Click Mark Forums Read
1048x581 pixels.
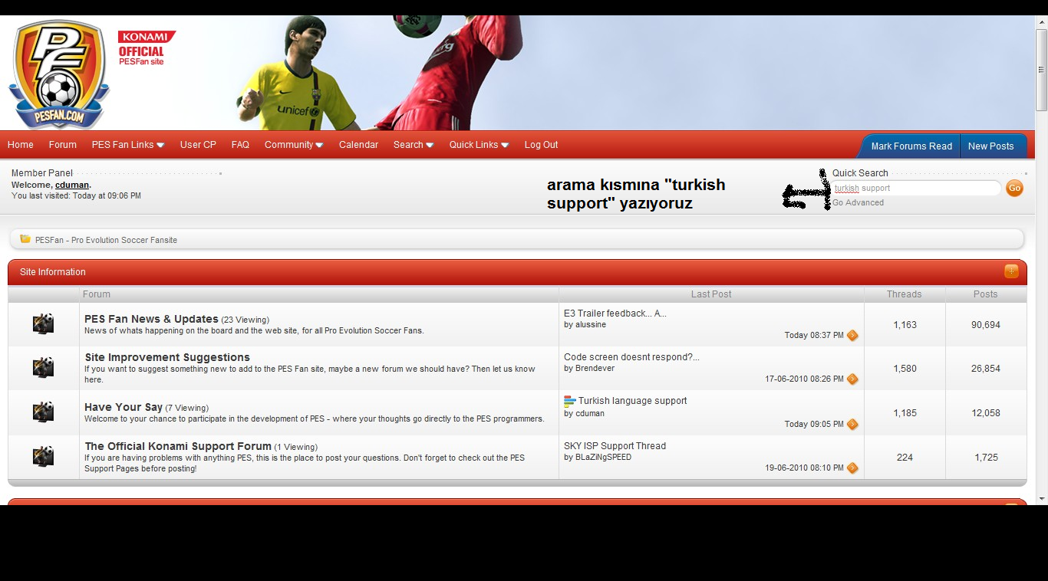911,146
